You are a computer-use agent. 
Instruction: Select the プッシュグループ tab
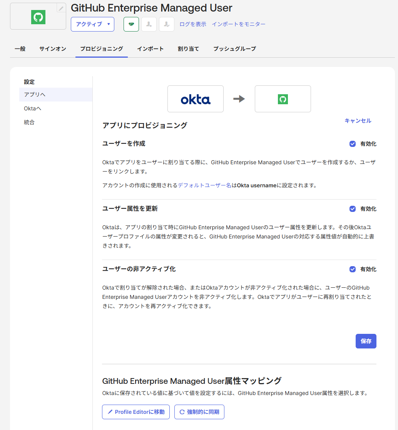[x=234, y=49]
